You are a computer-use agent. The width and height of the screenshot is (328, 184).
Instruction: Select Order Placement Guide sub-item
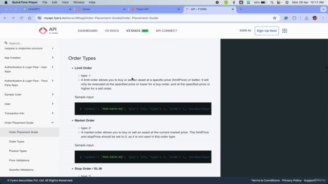30,132
